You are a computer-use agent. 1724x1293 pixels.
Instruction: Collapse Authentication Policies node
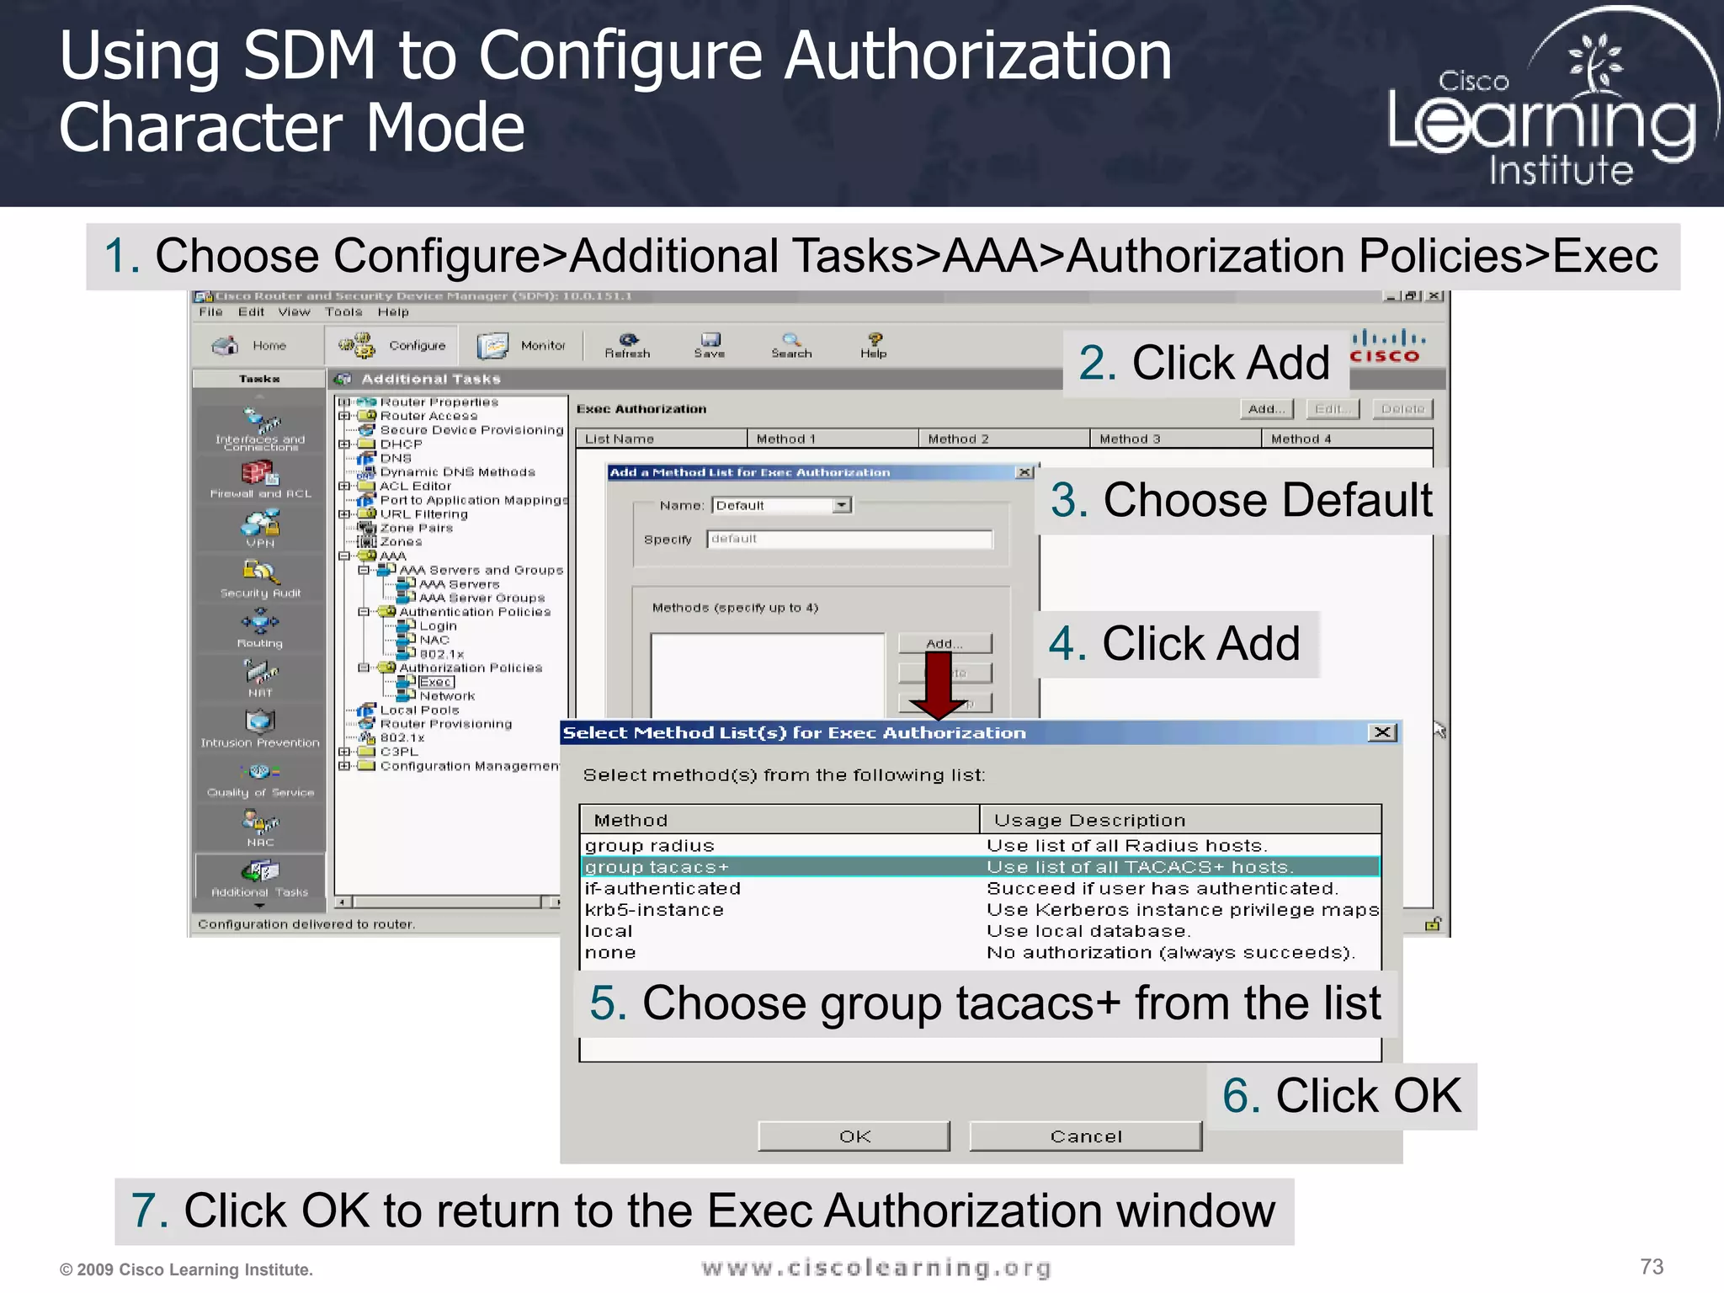tap(364, 612)
